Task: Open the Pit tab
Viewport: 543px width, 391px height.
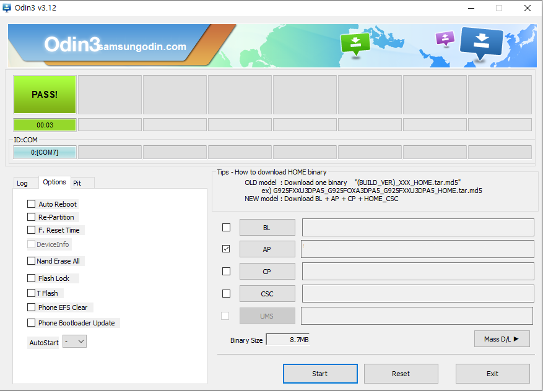Action: click(x=77, y=183)
